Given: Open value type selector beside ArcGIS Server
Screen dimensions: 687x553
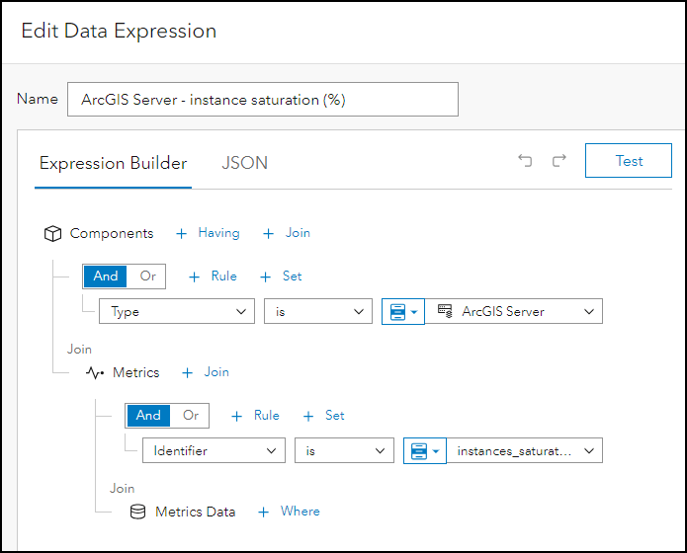Looking at the screenshot, I should [402, 311].
